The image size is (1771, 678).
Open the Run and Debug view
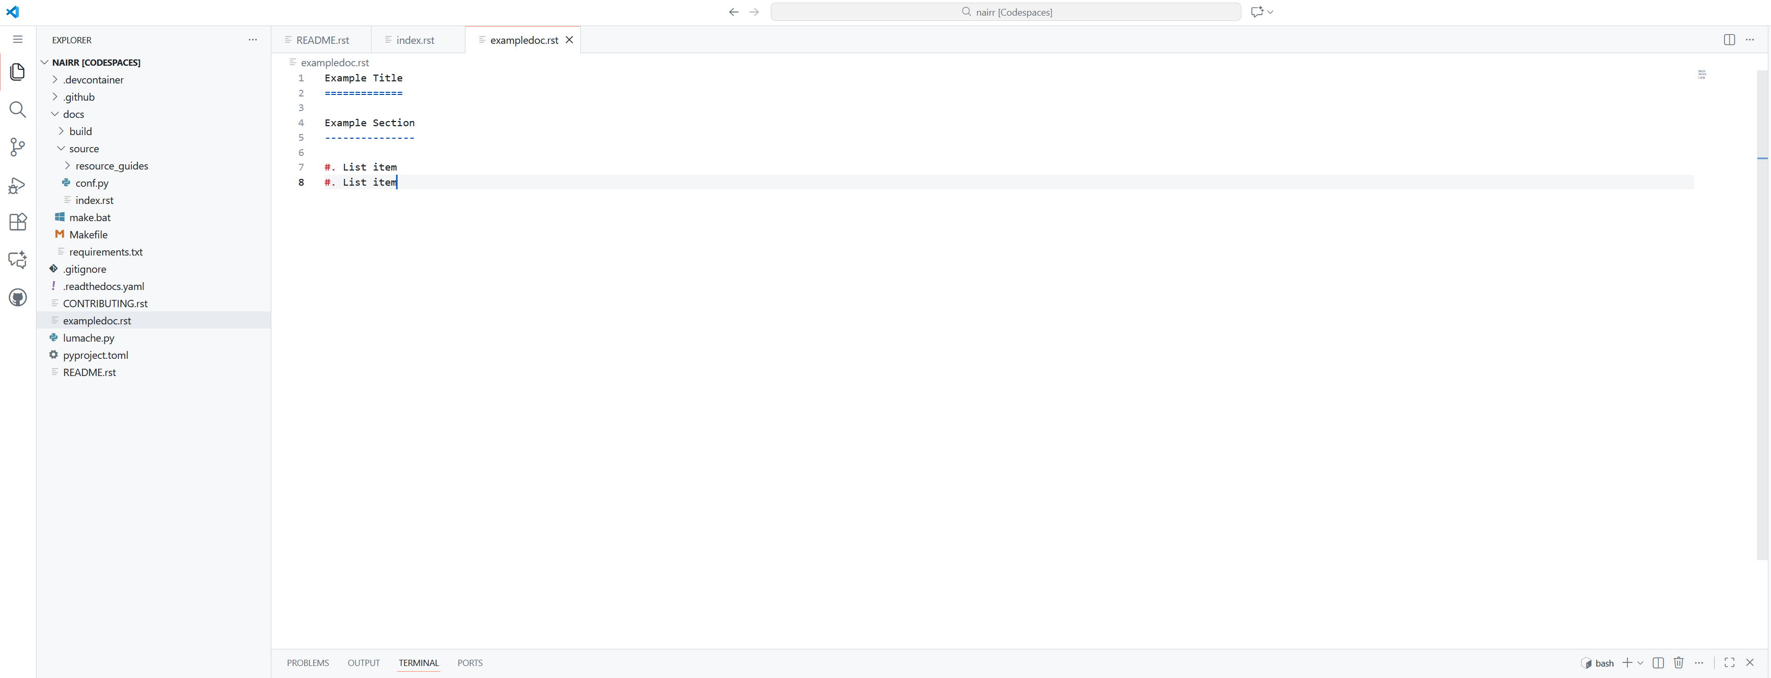18,185
